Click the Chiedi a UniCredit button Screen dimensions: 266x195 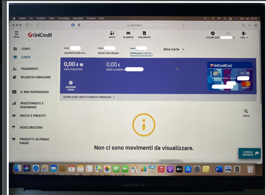[x=249, y=154]
